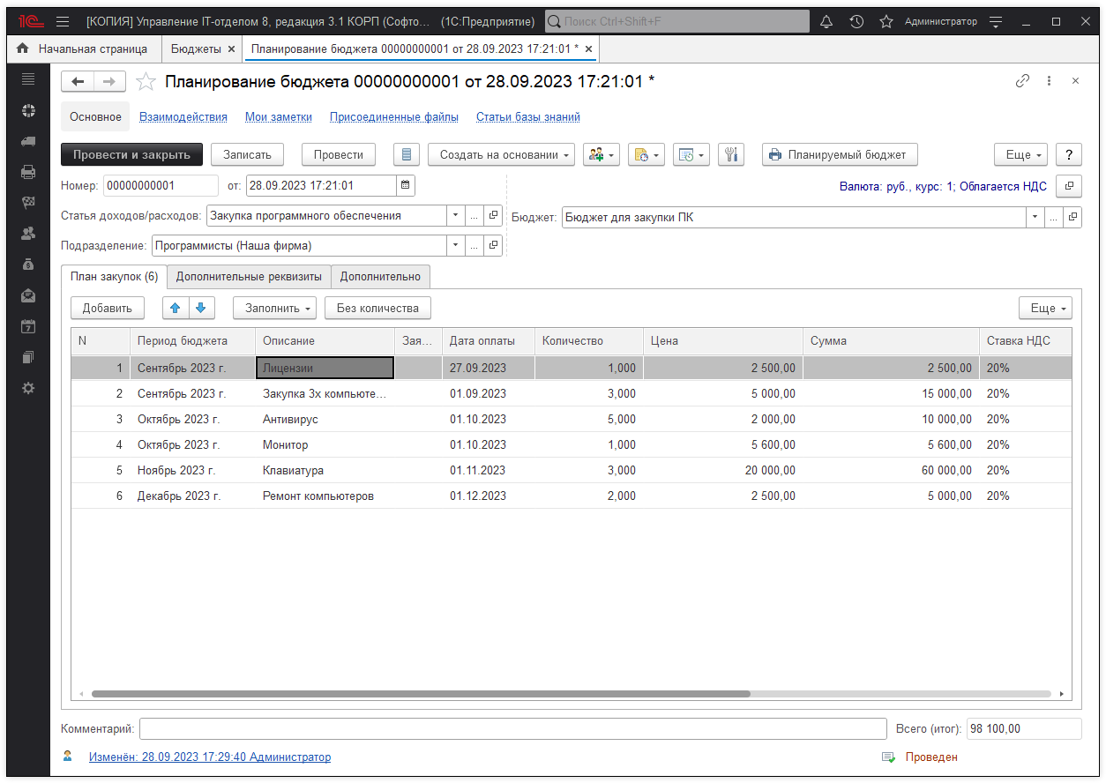Open the 'Бюджеты' tab
The image size is (1106, 783).
point(196,48)
